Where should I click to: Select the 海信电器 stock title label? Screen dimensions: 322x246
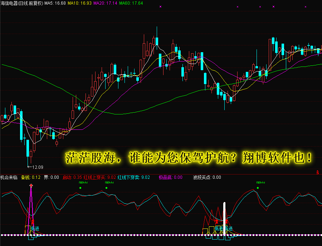21,3
